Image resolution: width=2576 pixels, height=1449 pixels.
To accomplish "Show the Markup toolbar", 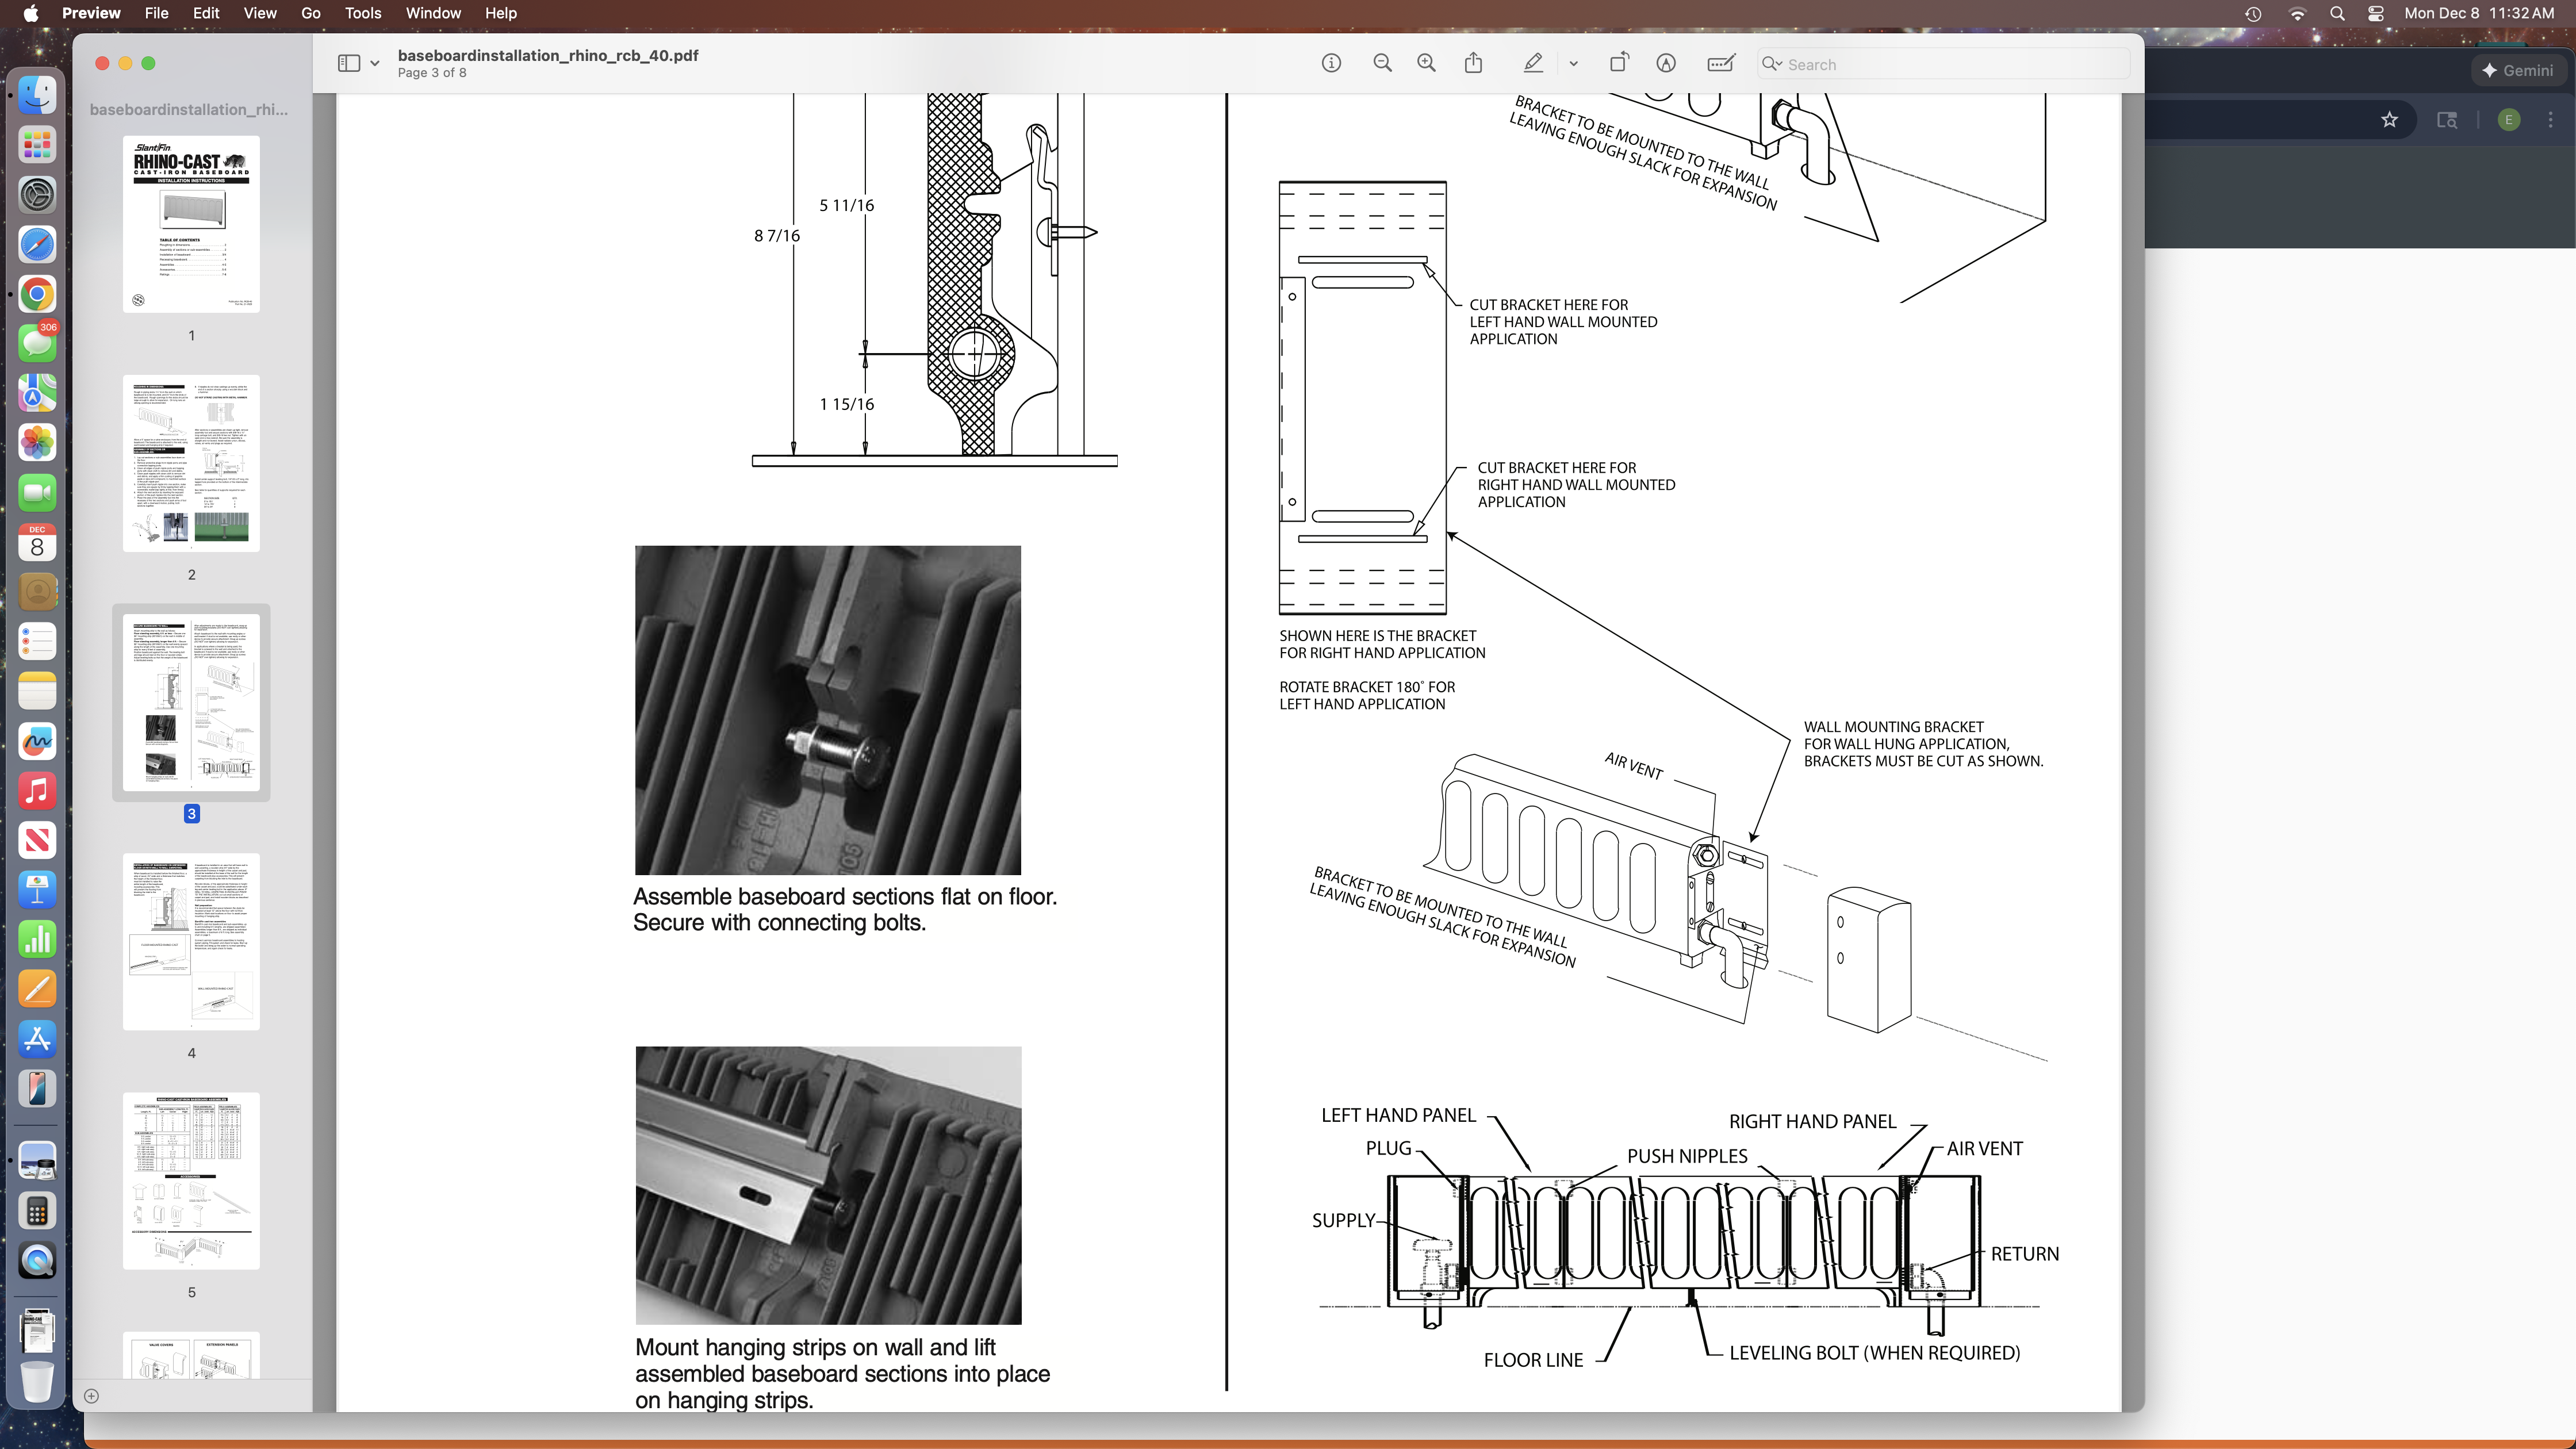I will click(1666, 63).
